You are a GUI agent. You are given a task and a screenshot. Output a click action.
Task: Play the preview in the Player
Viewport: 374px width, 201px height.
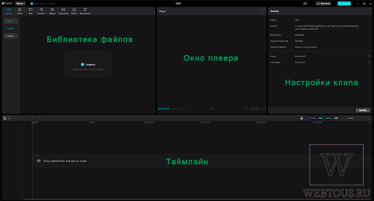tap(212, 109)
